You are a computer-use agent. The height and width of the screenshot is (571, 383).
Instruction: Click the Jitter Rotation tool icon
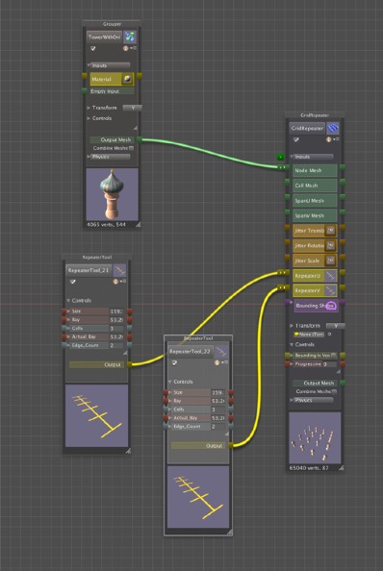(x=330, y=245)
